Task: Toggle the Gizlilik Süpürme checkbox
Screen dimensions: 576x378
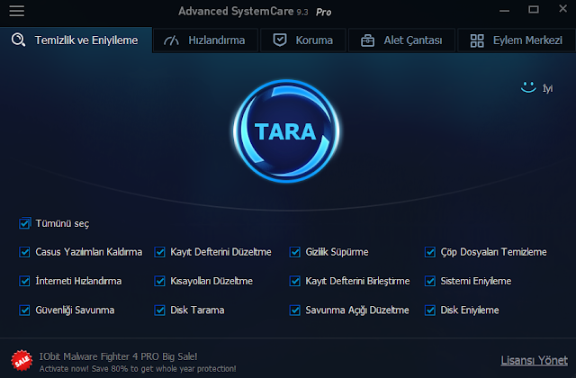Action: 295,252
